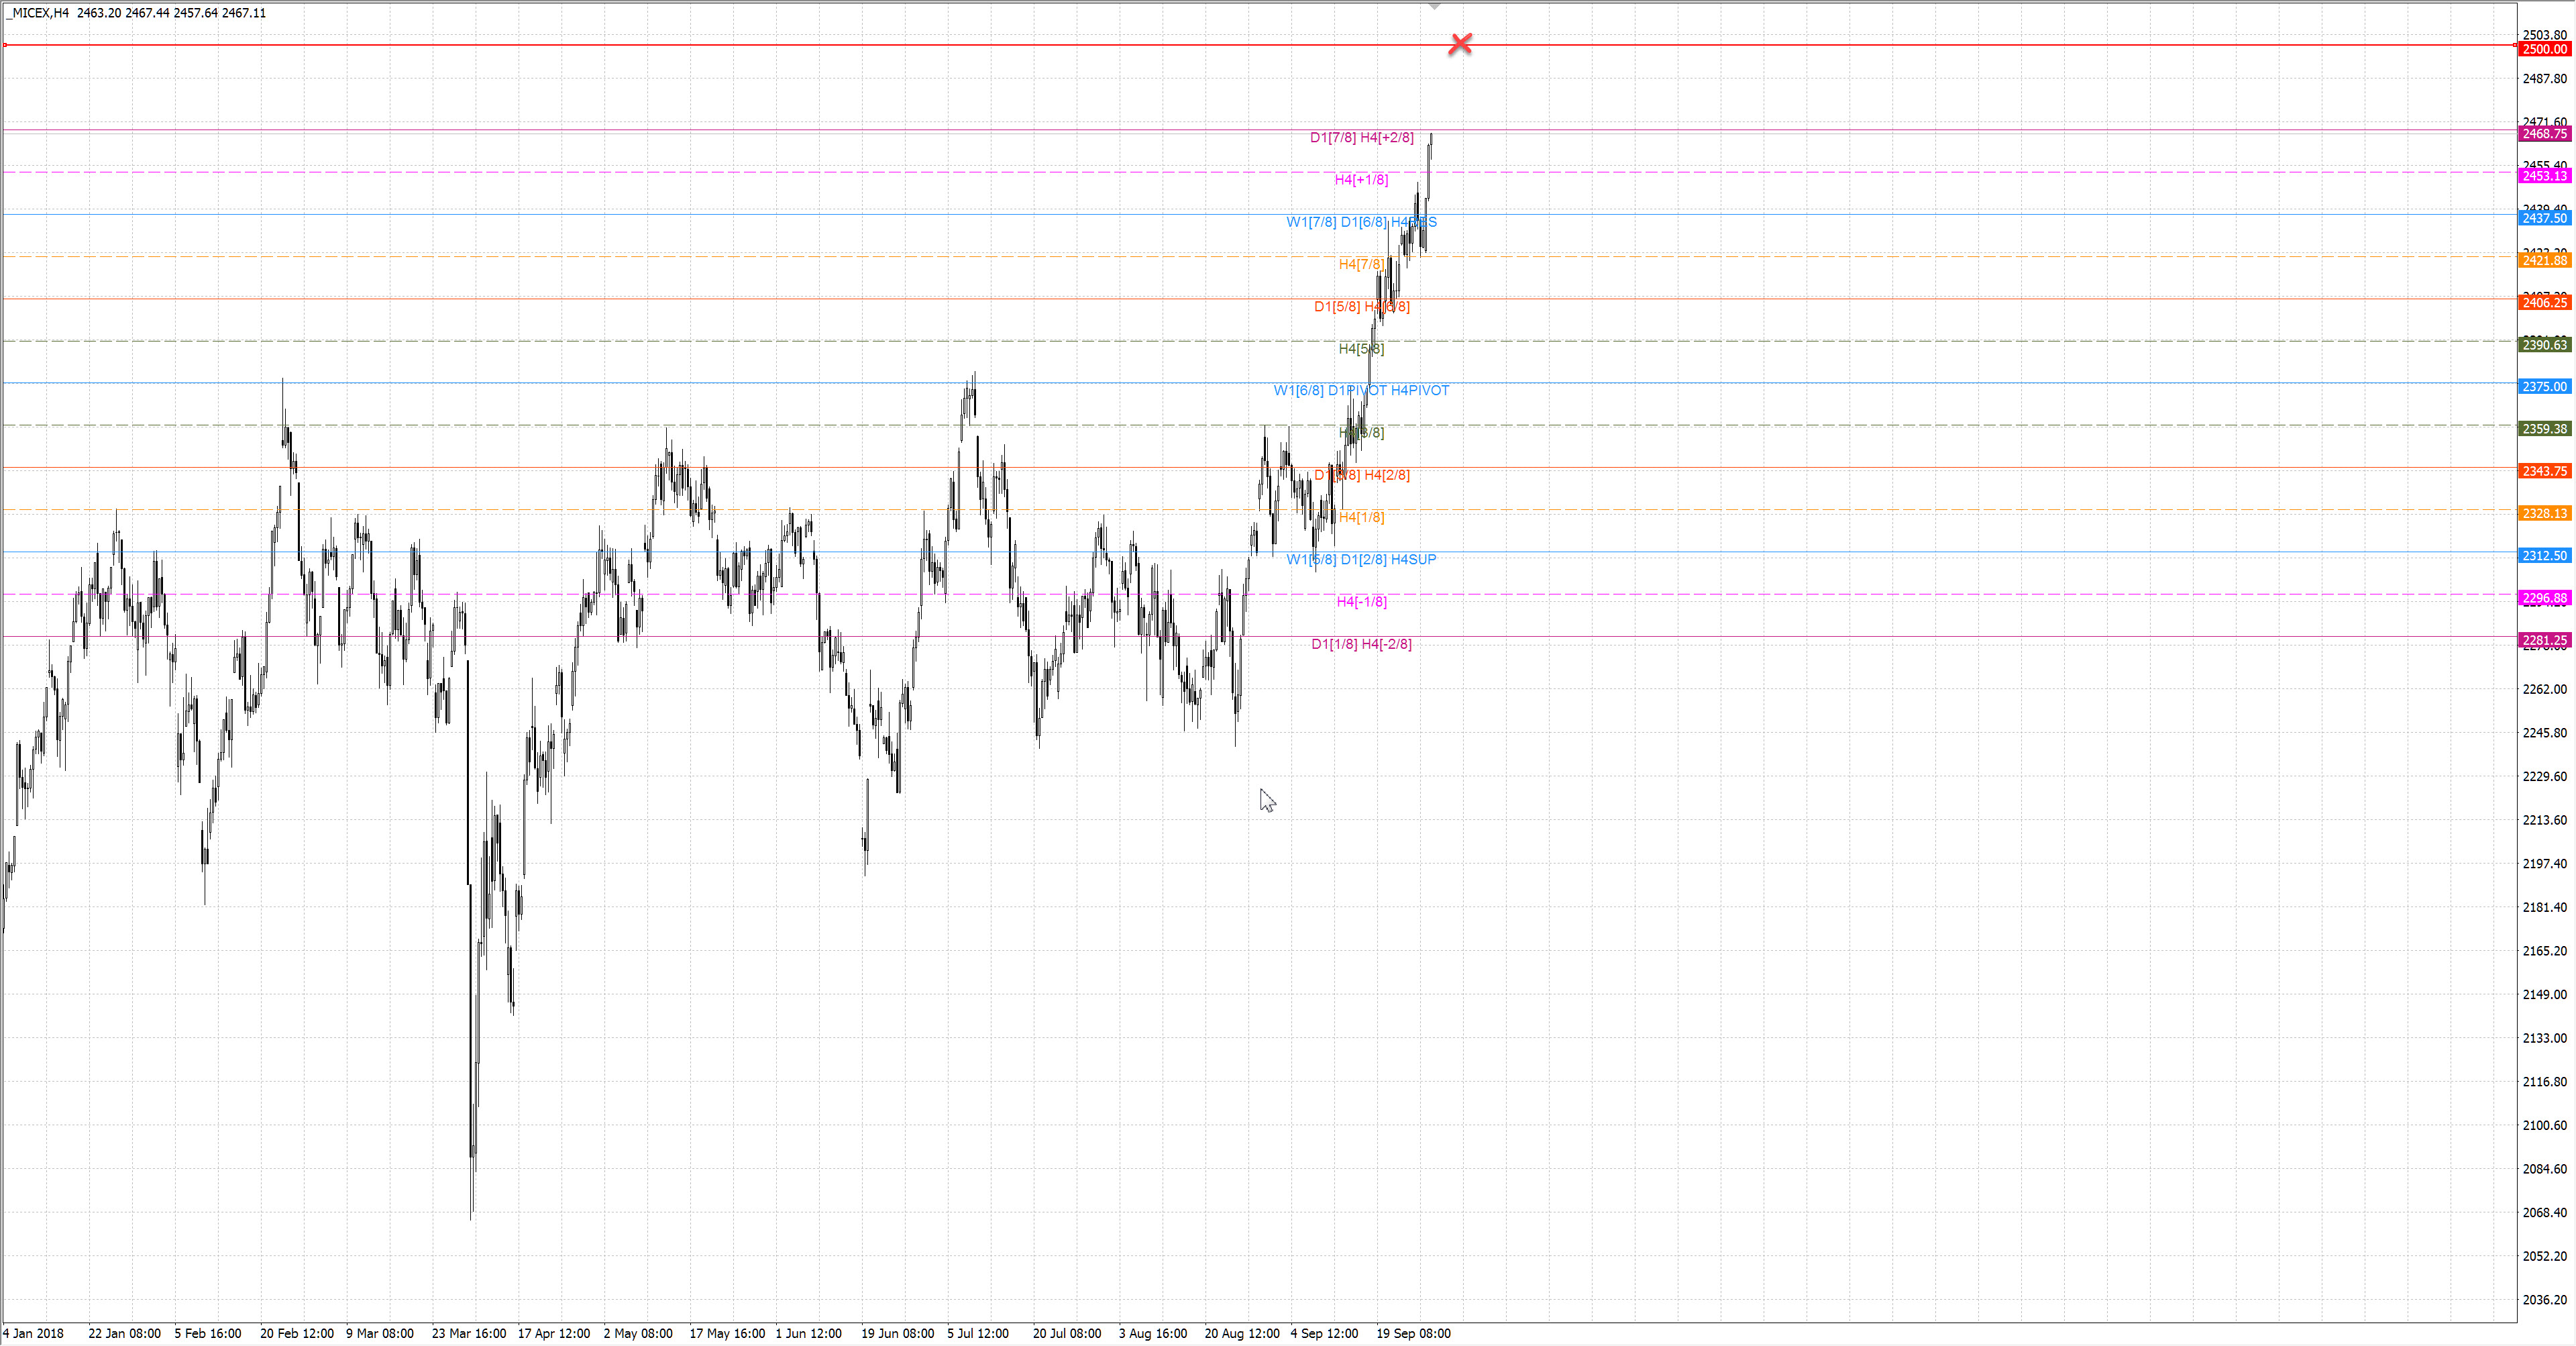Click the H4[+1/8] magenta level label

[1361, 180]
